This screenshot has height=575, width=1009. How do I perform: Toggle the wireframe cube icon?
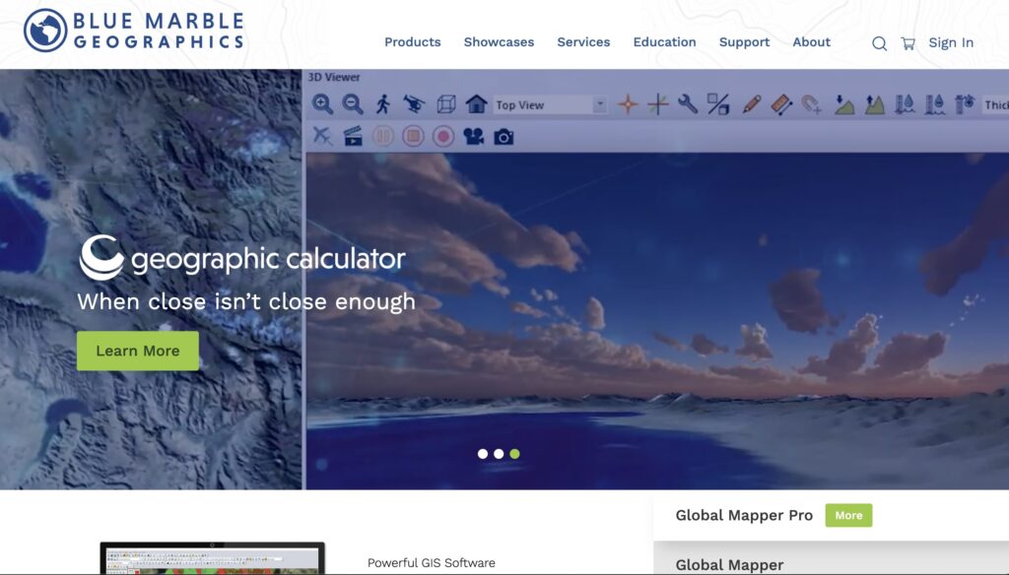[x=446, y=104]
